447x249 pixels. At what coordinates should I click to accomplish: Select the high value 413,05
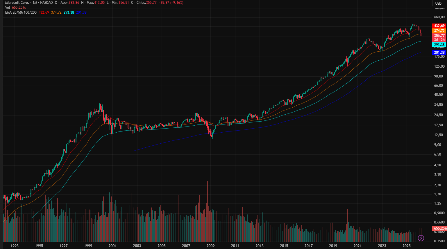[x=99, y=3]
